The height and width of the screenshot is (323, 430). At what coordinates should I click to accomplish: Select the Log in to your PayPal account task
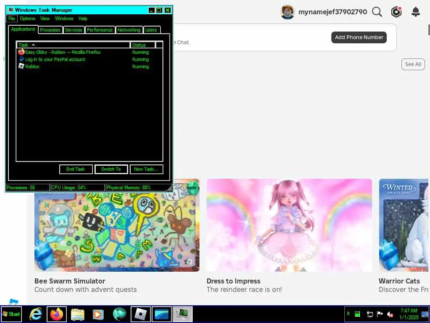pyautogui.click(x=90, y=59)
